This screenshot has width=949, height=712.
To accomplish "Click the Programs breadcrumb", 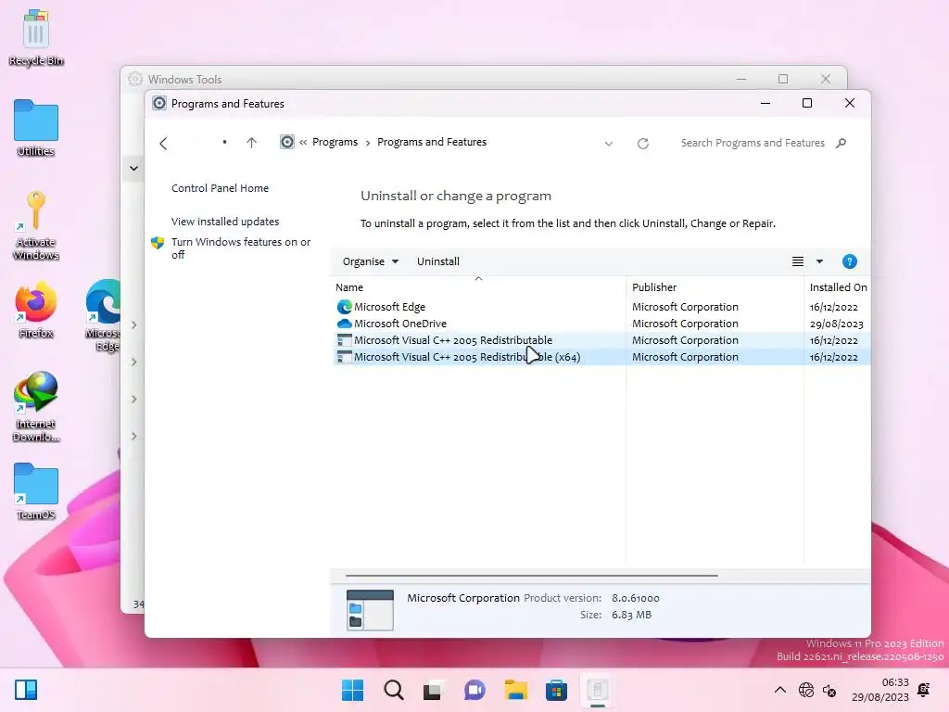I will (x=335, y=142).
